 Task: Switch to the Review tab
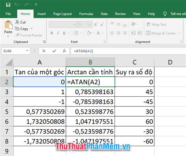click(x=120, y=14)
